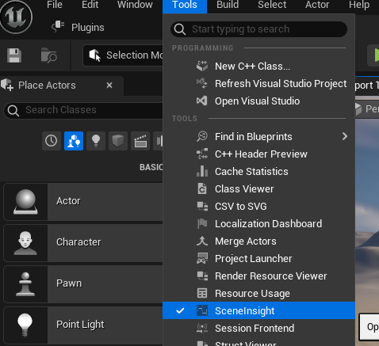Open Resource Usage
Screen dimensions: 379x346
click(258, 294)
